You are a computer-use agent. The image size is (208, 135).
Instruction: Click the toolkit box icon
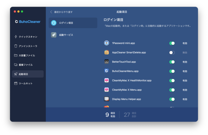click(x=16, y=83)
